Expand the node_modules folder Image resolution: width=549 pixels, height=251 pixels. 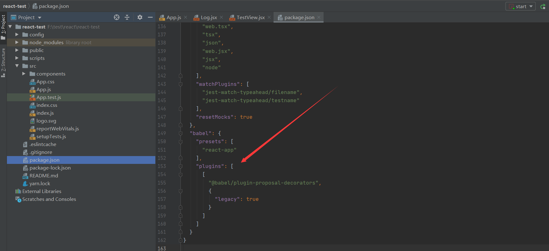point(17,42)
